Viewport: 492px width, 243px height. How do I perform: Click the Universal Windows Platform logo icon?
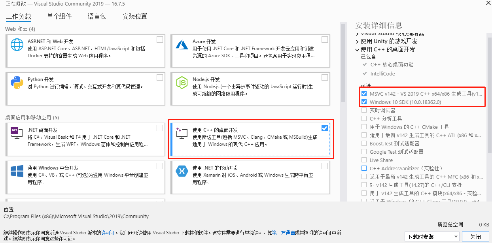[x=17, y=171]
